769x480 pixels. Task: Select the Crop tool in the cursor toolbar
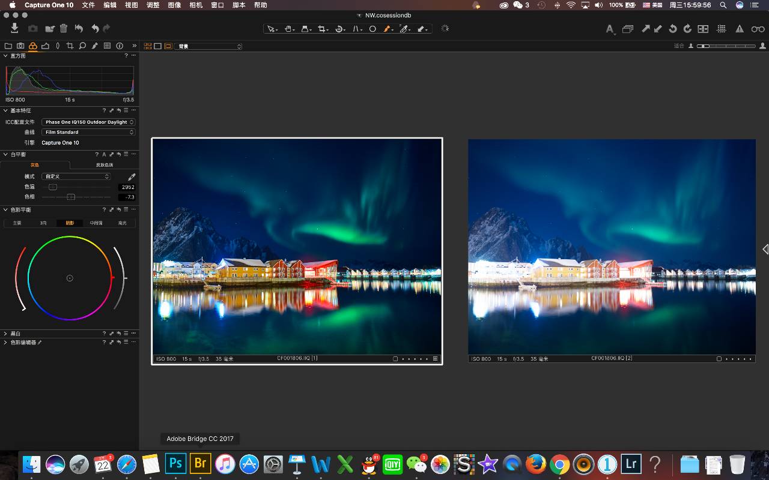click(x=323, y=28)
